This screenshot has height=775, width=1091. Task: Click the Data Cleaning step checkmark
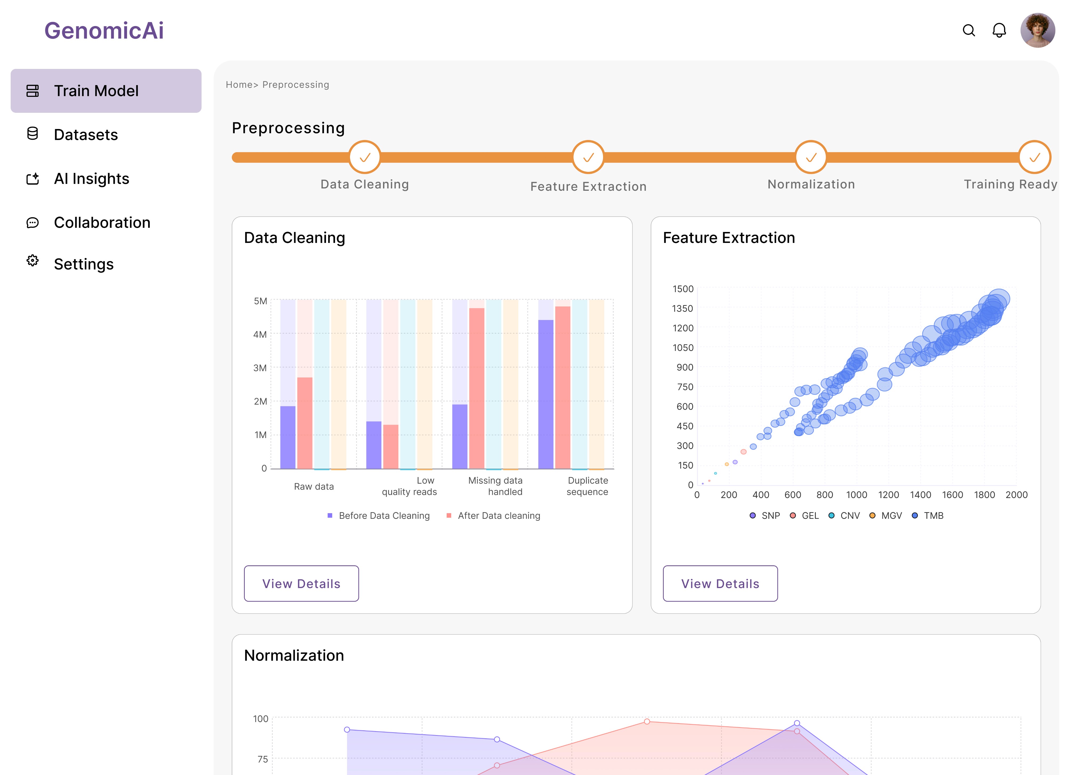click(365, 158)
